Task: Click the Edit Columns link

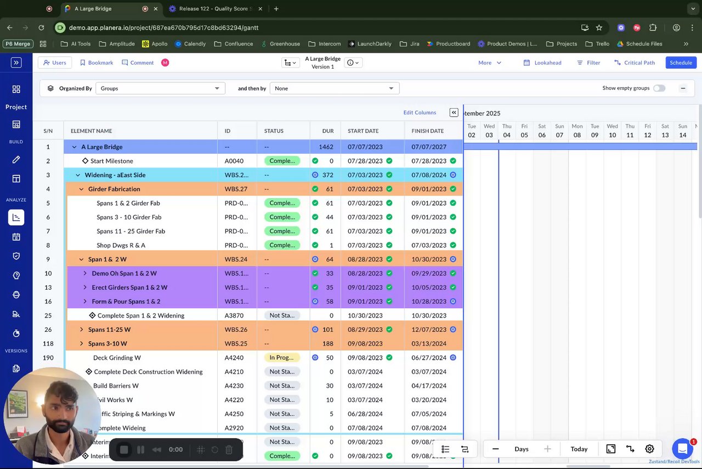Action: pos(420,112)
